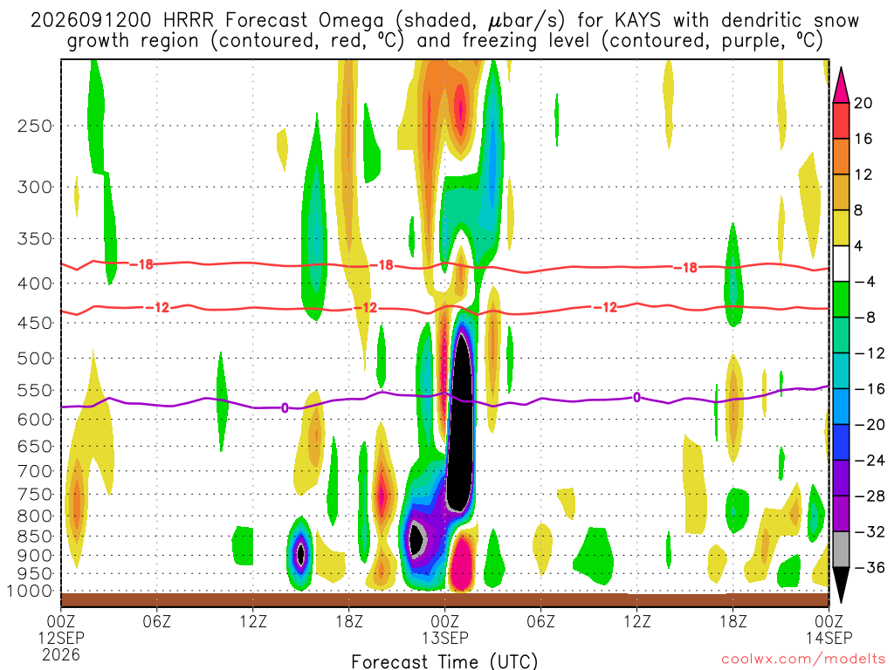Click the large black omega core region
The width and height of the screenshot is (894, 670).
460,421
